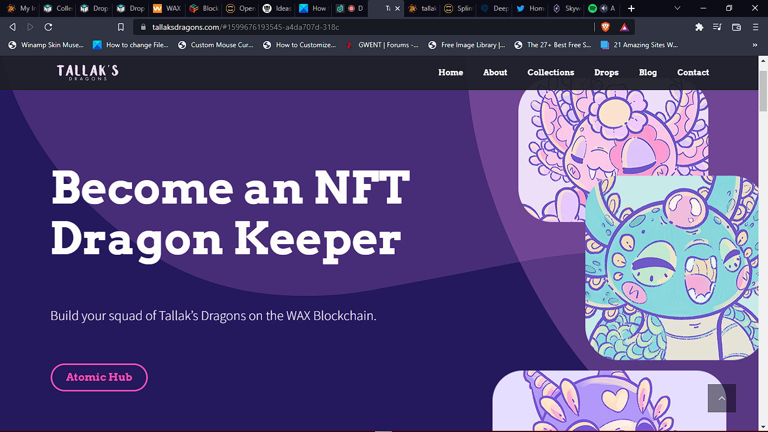Open the Contact page in site navigation
Screen dimensions: 768x432
point(693,73)
